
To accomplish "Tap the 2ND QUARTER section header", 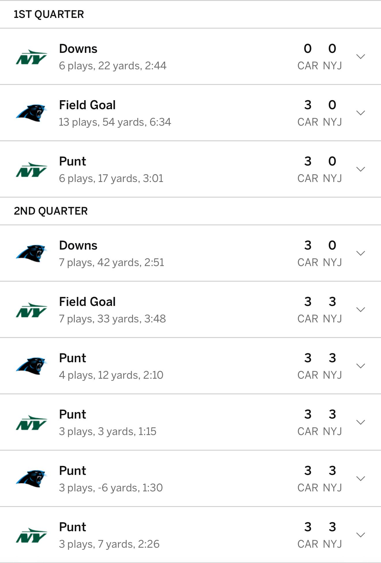I will coord(51,211).
